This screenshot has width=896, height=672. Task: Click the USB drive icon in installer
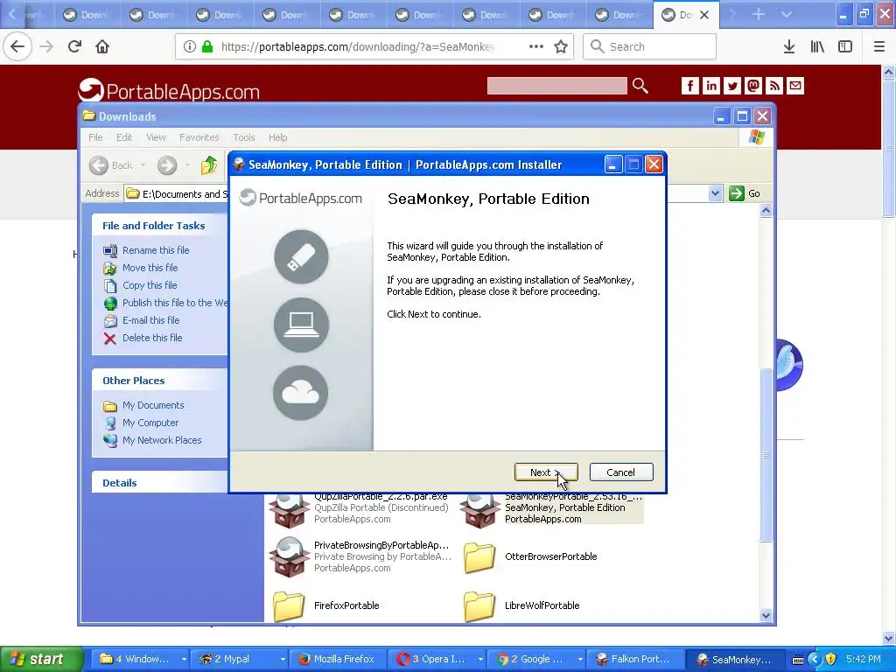point(301,256)
